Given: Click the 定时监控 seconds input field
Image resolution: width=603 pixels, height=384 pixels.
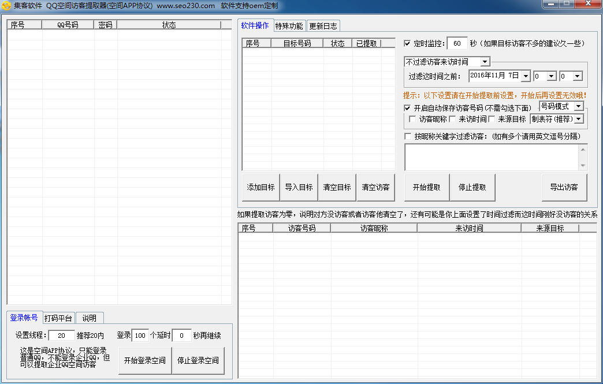Looking at the screenshot, I should 457,44.
